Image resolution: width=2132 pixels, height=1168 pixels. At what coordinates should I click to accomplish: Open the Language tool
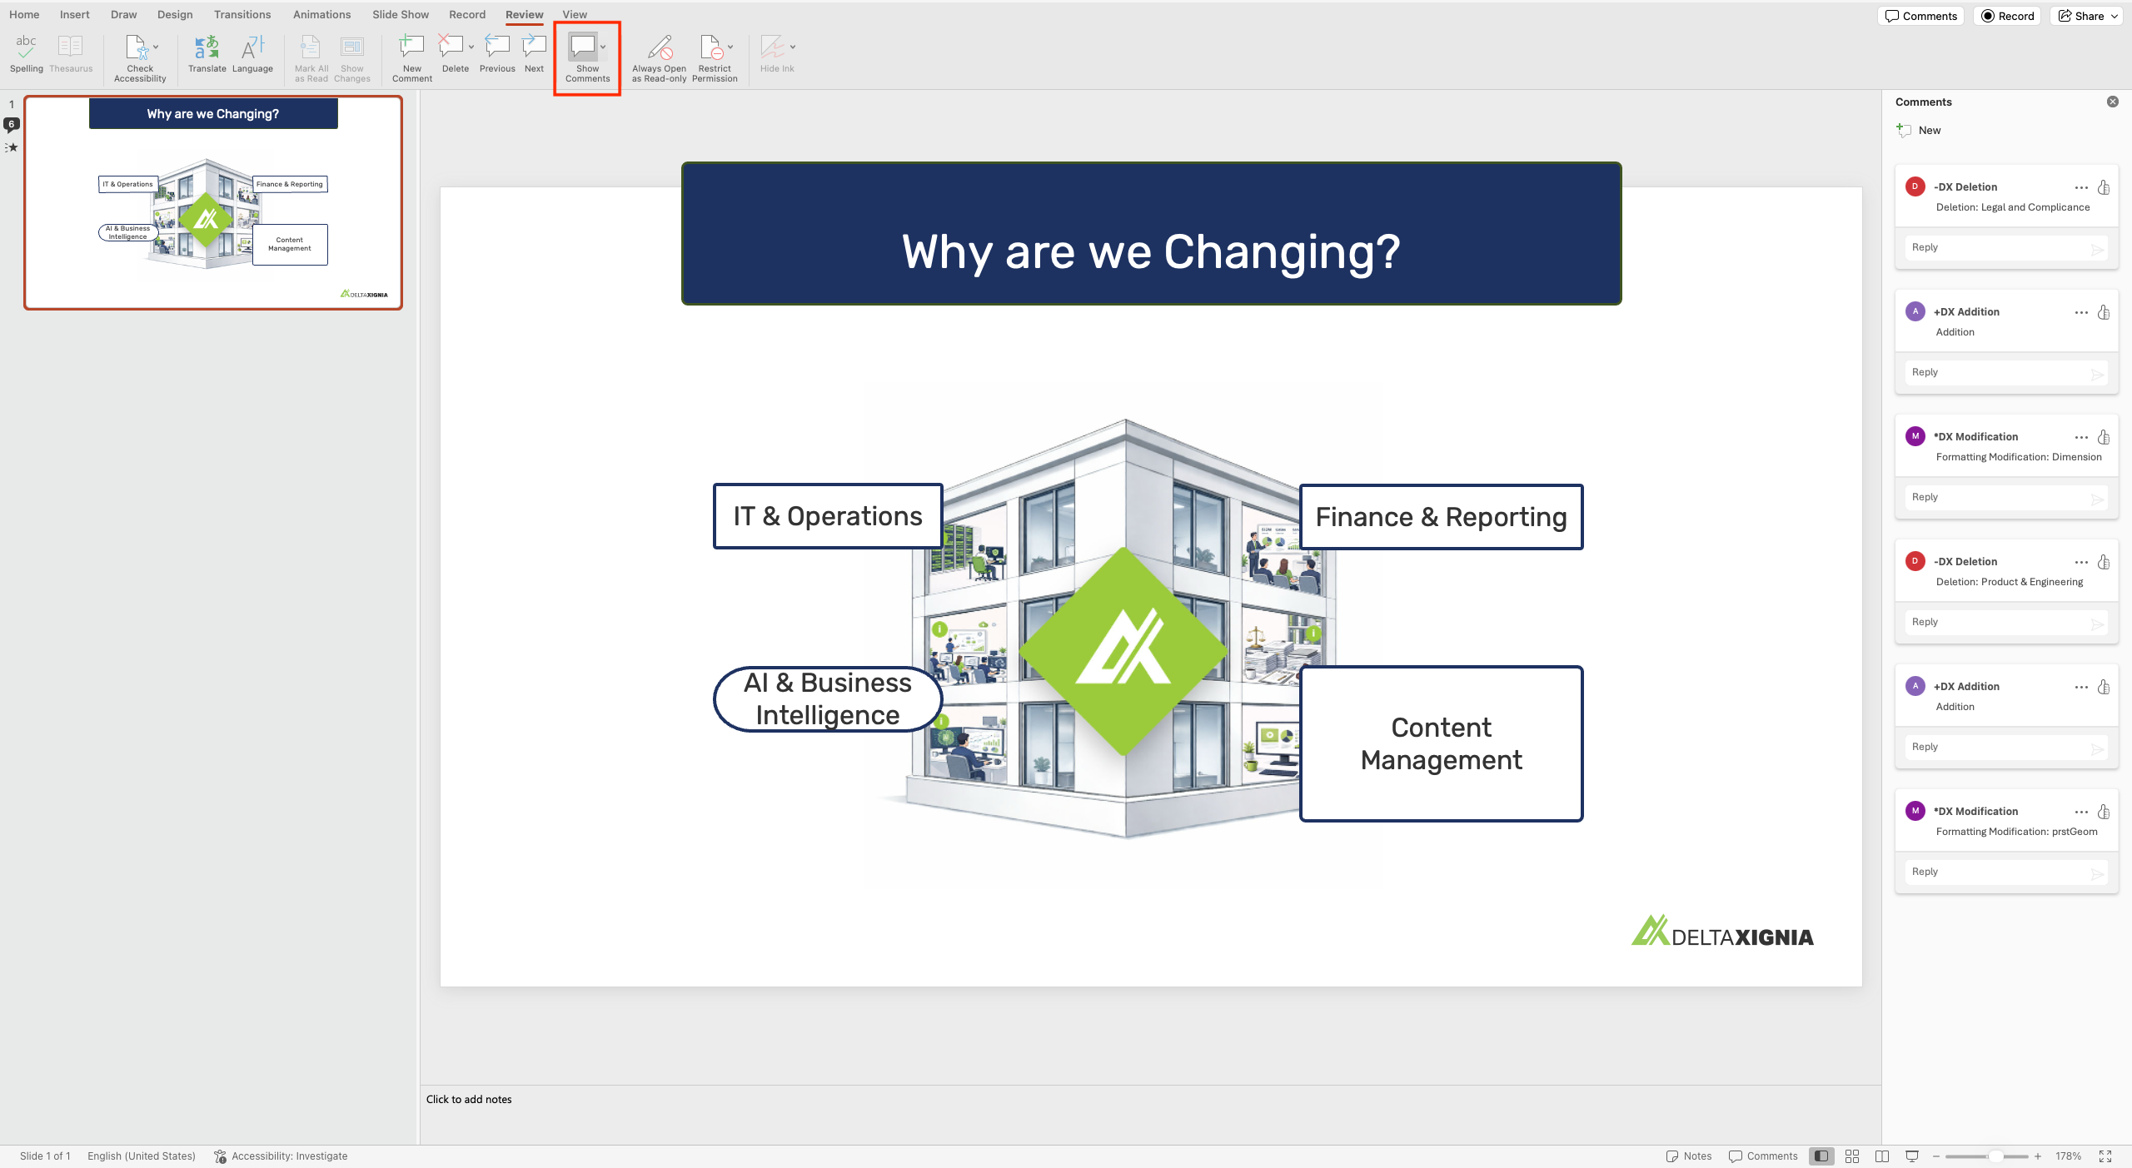coord(252,54)
